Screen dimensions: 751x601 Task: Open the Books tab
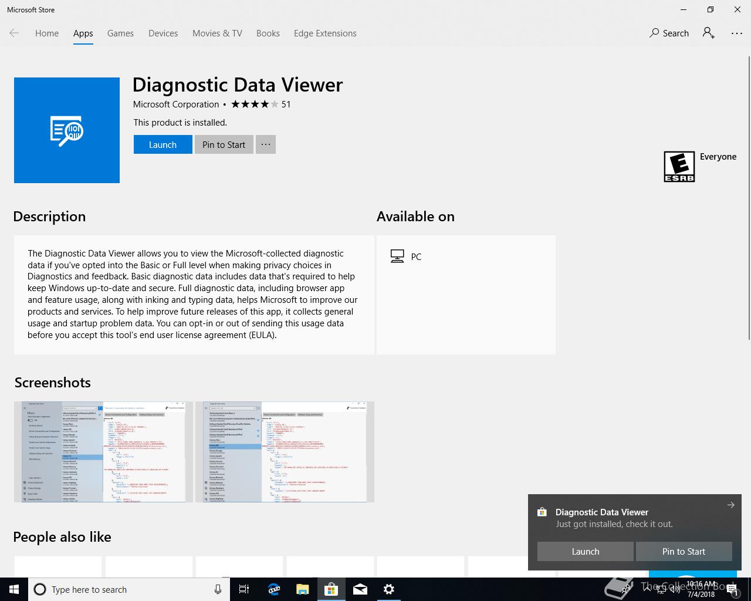click(x=268, y=33)
